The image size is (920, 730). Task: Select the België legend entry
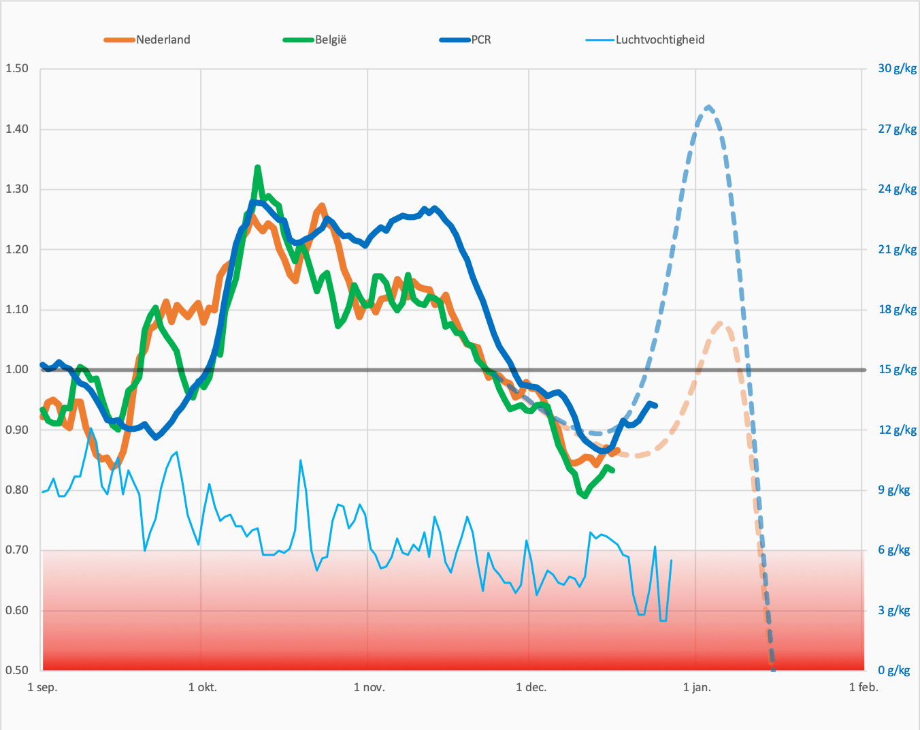point(331,39)
